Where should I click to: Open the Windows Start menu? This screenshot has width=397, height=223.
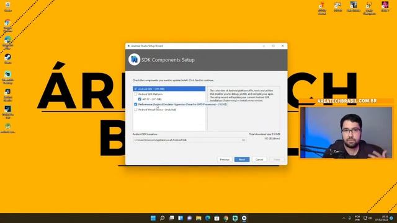tap(153, 218)
